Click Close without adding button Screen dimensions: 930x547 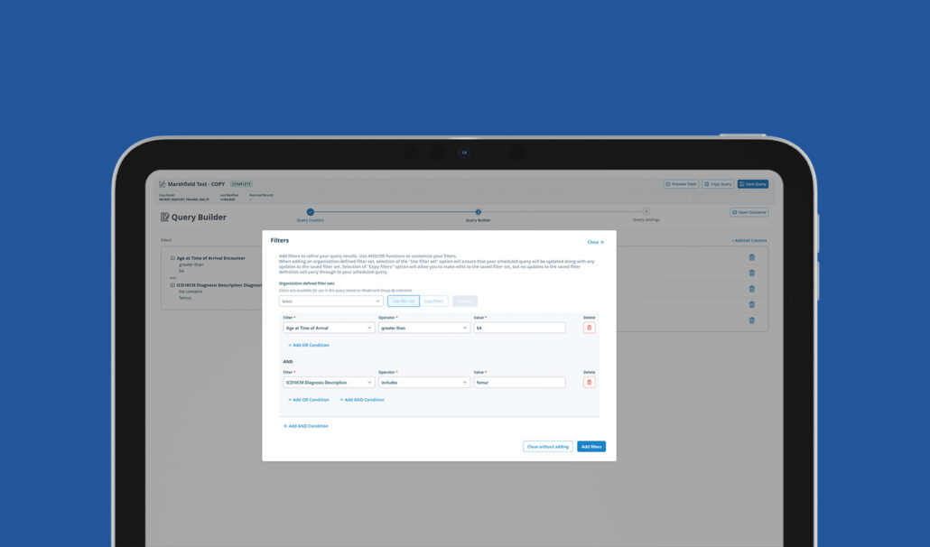(548, 446)
